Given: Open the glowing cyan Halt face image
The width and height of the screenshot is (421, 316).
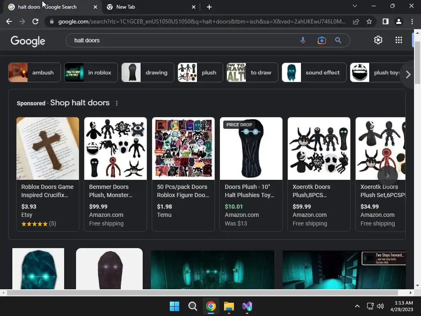Looking at the screenshot, I should tap(38, 269).
